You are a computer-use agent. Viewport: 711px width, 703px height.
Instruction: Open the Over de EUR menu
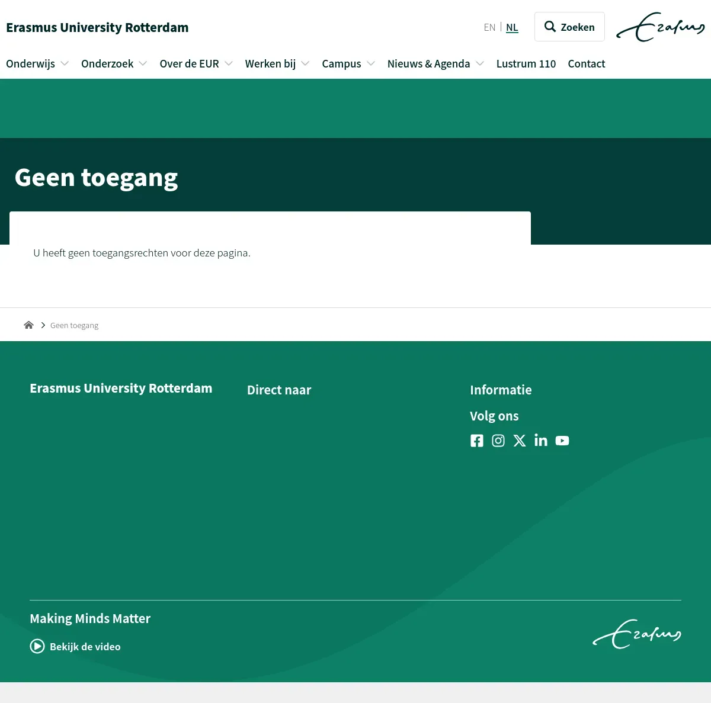pyautogui.click(x=189, y=63)
